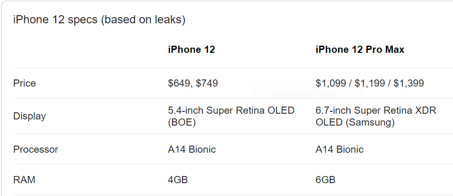Click iPhone 12 Pro Max's A14 Bionic cell
This screenshot has width=453, height=196.
340,149
